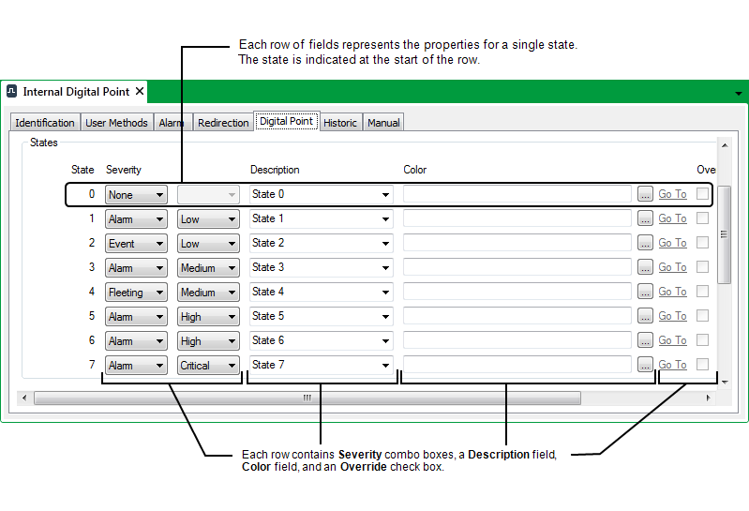
Task: Click the State 0 color browse button
Action: 645,194
